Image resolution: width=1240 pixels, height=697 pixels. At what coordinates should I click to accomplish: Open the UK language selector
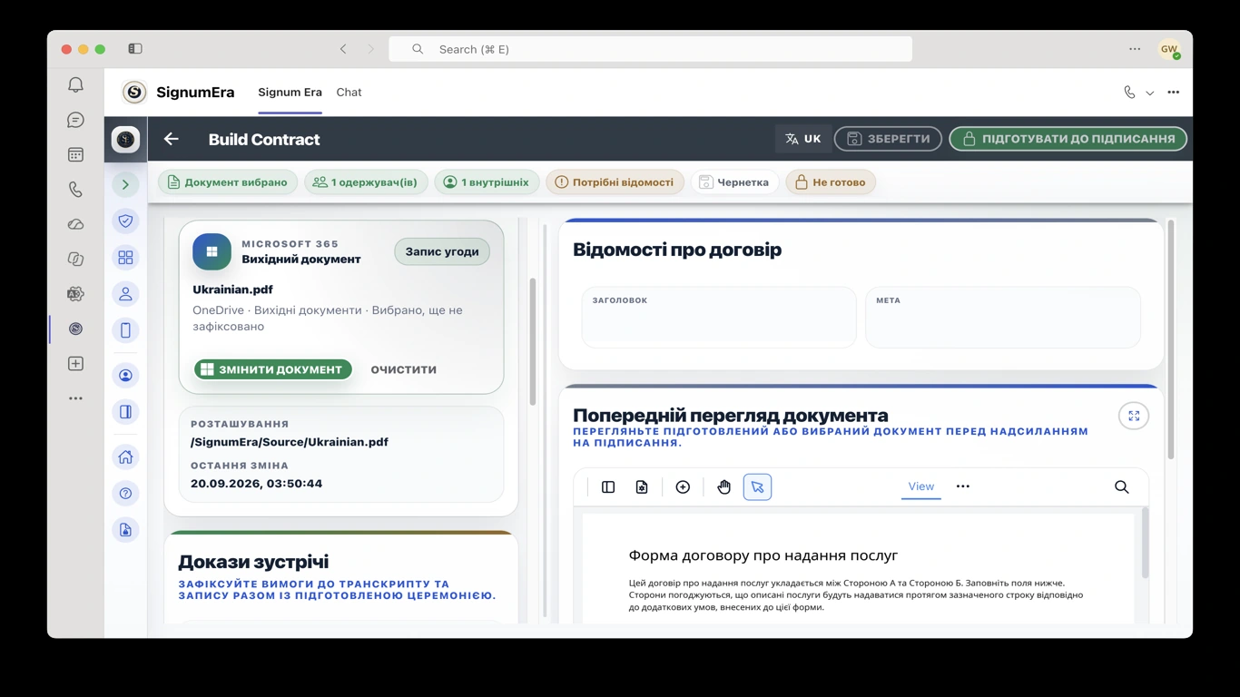803,139
